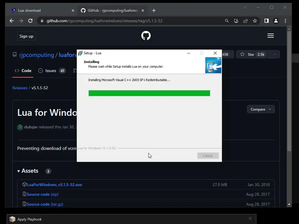The height and width of the screenshot is (224, 299).
Task: Click Cancel in the Lua Setup dialog
Action: point(208,156)
